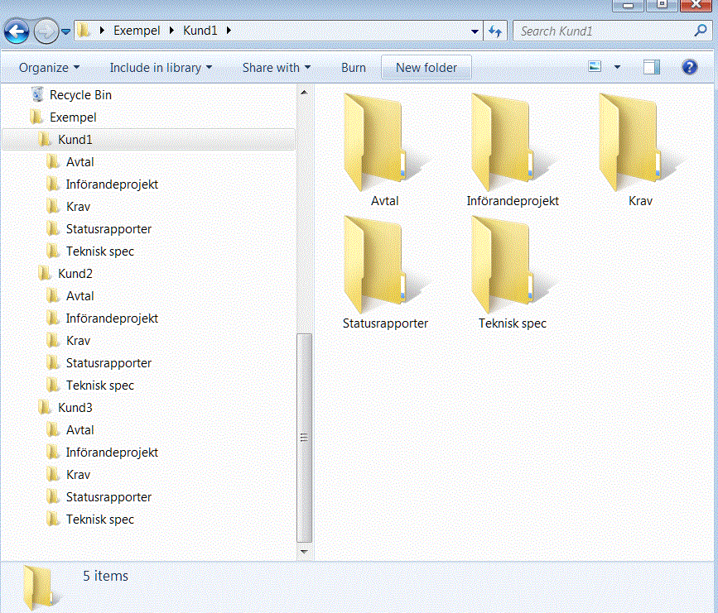The width and height of the screenshot is (718, 613).
Task: Select Exempel folder in the tree
Action: click(x=73, y=117)
